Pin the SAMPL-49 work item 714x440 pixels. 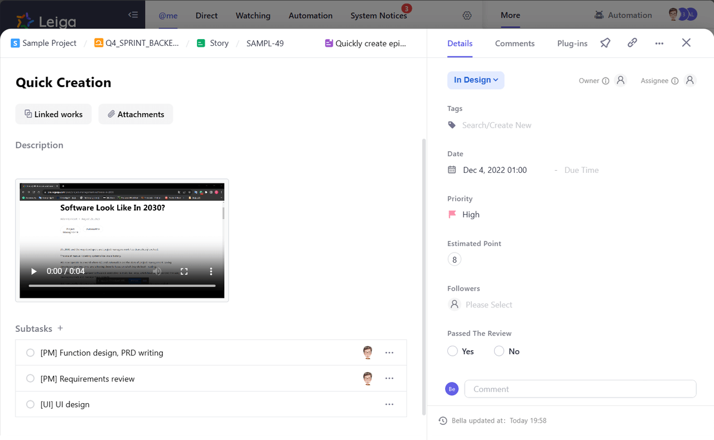click(x=605, y=43)
